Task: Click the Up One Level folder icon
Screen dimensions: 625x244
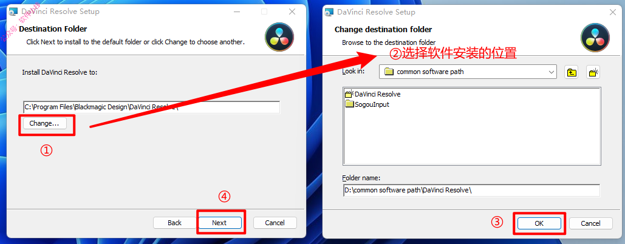Action: [x=572, y=72]
